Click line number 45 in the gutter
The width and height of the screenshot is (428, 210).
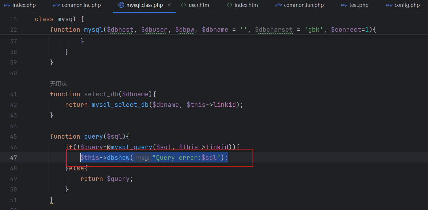(14, 136)
